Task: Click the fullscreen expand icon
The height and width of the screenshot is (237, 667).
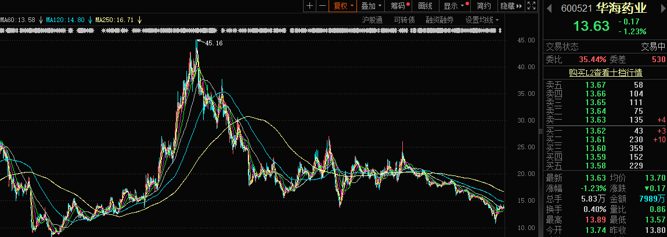Action: (531, 6)
